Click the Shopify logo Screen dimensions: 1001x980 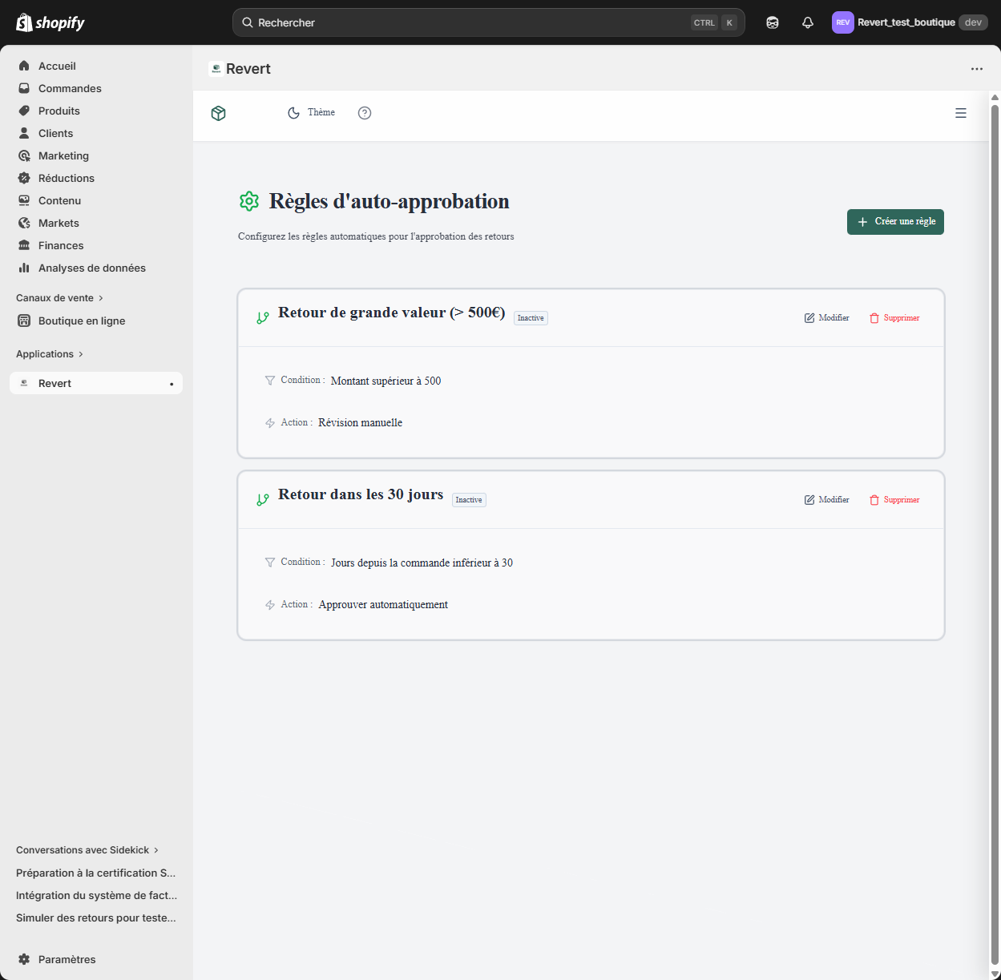pos(50,22)
